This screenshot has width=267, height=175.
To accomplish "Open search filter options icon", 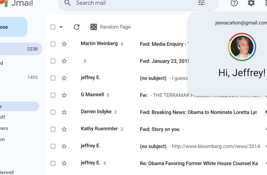I will click(x=201, y=3).
